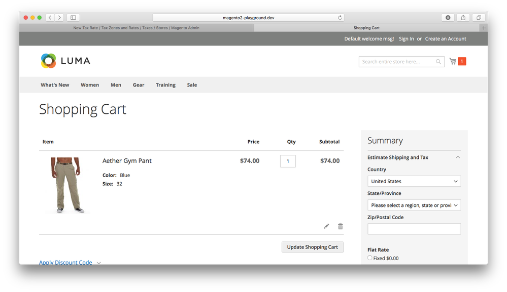The width and height of the screenshot is (507, 292).
Task: Click Update Shopping Cart button
Action: click(x=312, y=247)
